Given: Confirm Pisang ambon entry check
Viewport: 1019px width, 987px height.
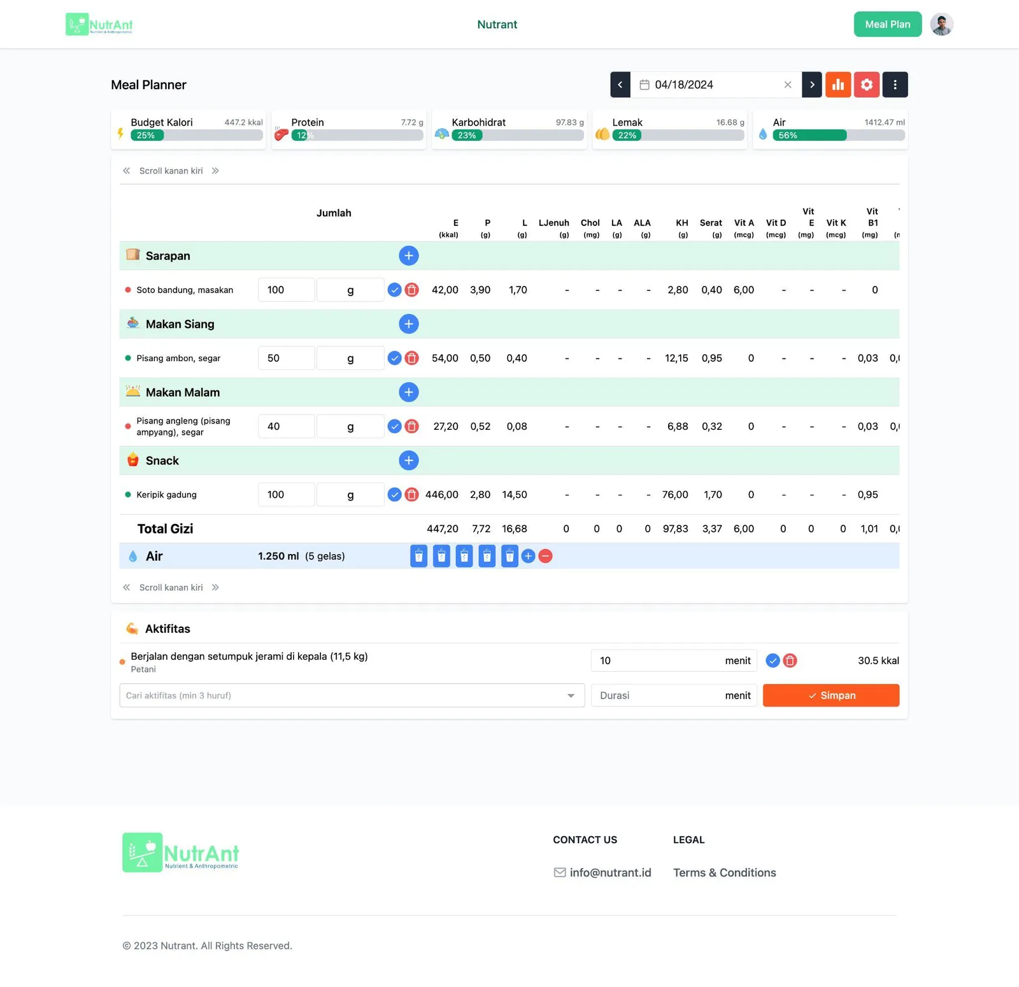Looking at the screenshot, I should coord(395,358).
